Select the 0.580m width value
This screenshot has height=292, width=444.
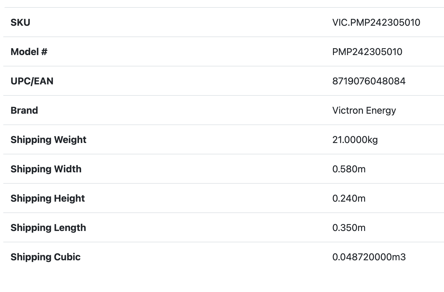pyautogui.click(x=349, y=169)
